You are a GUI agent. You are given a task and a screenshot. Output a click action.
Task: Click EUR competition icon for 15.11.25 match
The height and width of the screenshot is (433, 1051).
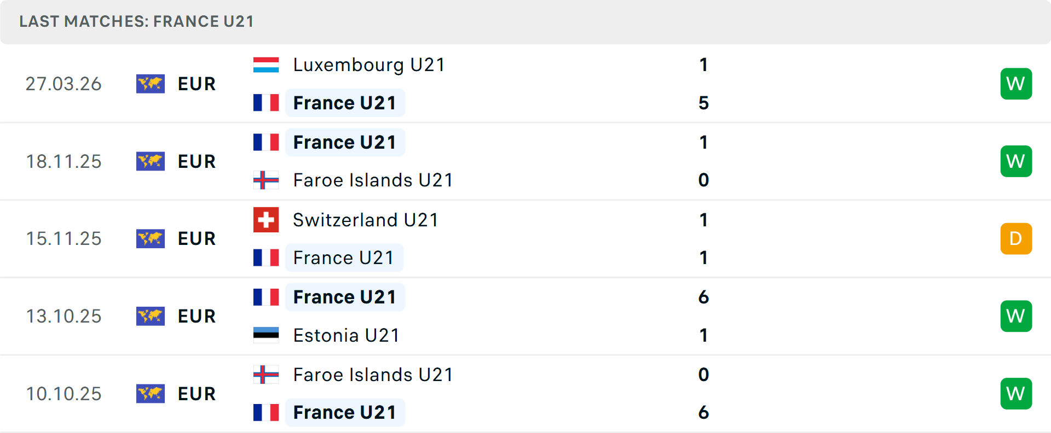tap(151, 239)
